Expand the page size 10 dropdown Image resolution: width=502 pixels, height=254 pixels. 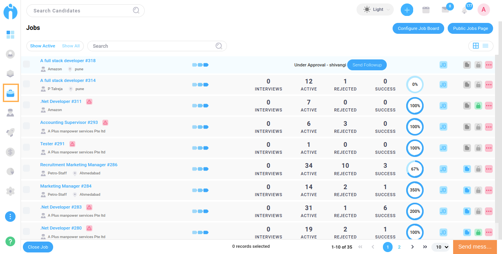[x=442, y=247]
